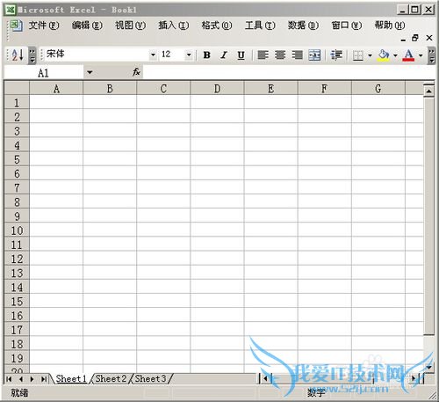Apply red font color
Screen dimensions: 439x402
click(408, 55)
